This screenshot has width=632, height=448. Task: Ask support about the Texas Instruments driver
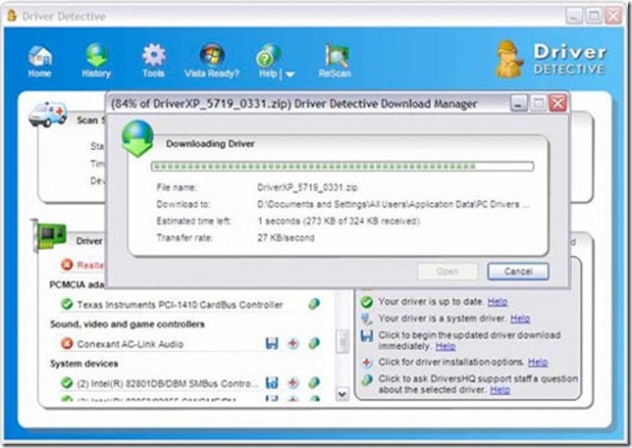point(314,305)
